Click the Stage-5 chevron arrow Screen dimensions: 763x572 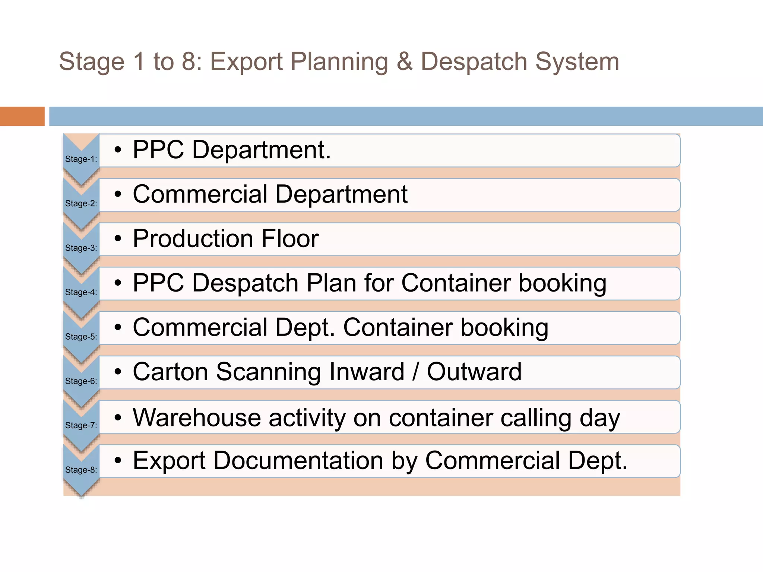click(81, 337)
